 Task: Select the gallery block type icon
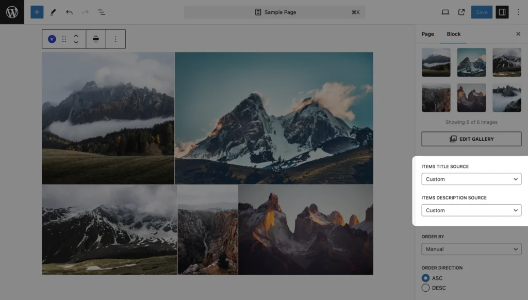[52, 39]
